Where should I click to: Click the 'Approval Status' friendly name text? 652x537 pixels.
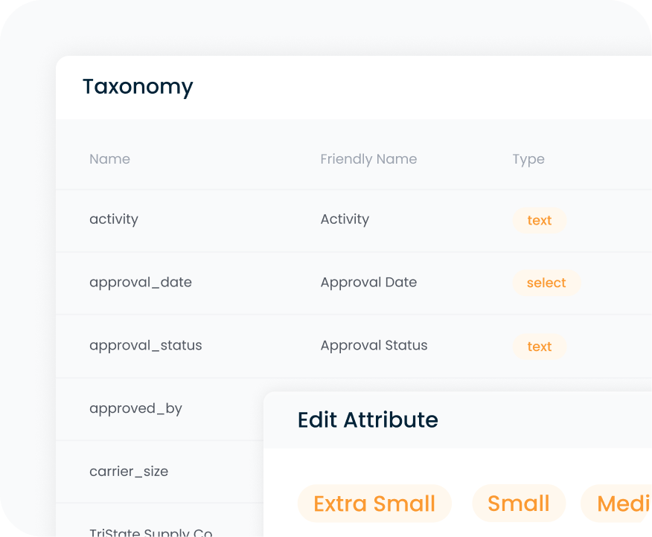[374, 345]
